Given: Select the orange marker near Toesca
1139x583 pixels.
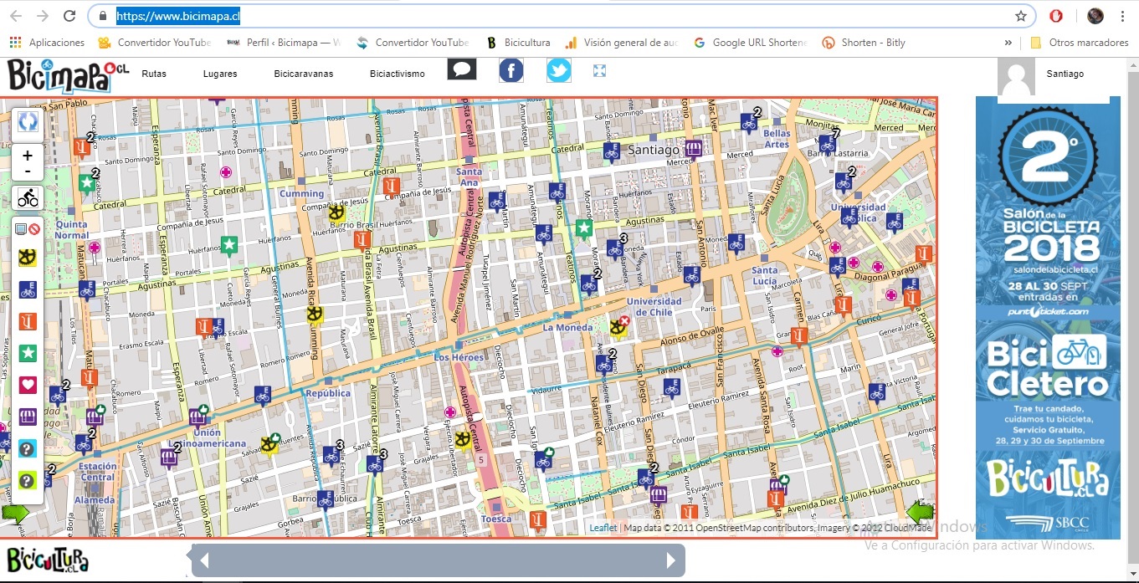Looking at the screenshot, I should point(538,522).
